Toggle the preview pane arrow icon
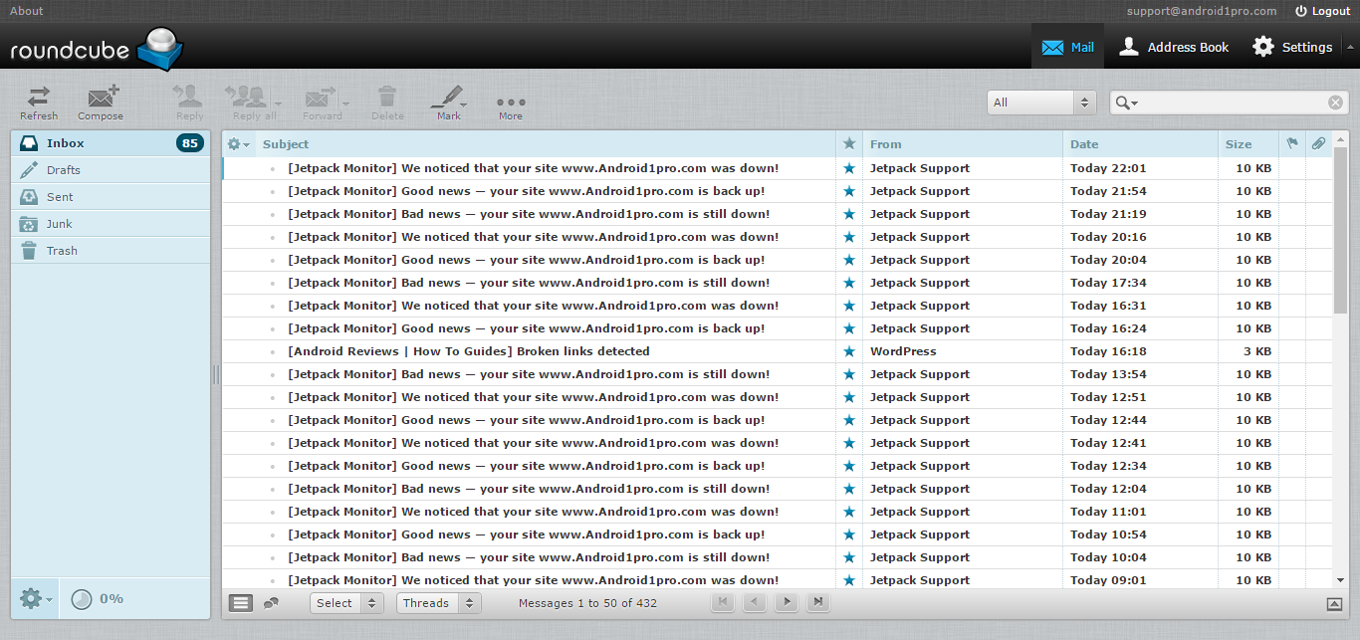 (x=1334, y=603)
